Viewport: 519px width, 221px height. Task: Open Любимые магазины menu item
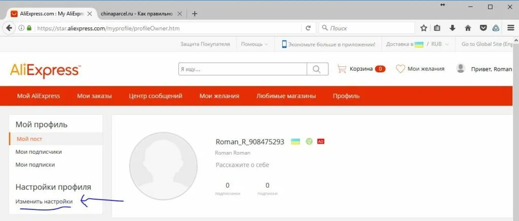click(x=286, y=96)
